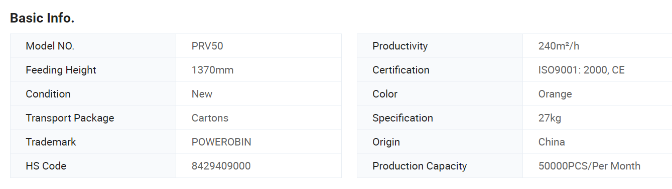Select the Condition label
This screenshot has height=189, width=672.
point(48,94)
